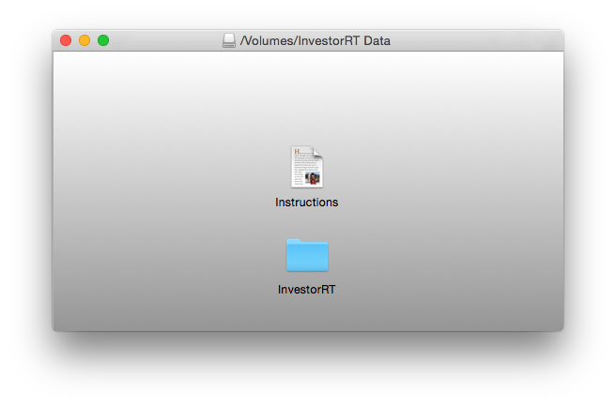616x406 pixels.
Task: Select the Instructions document icon
Action: 307,167
